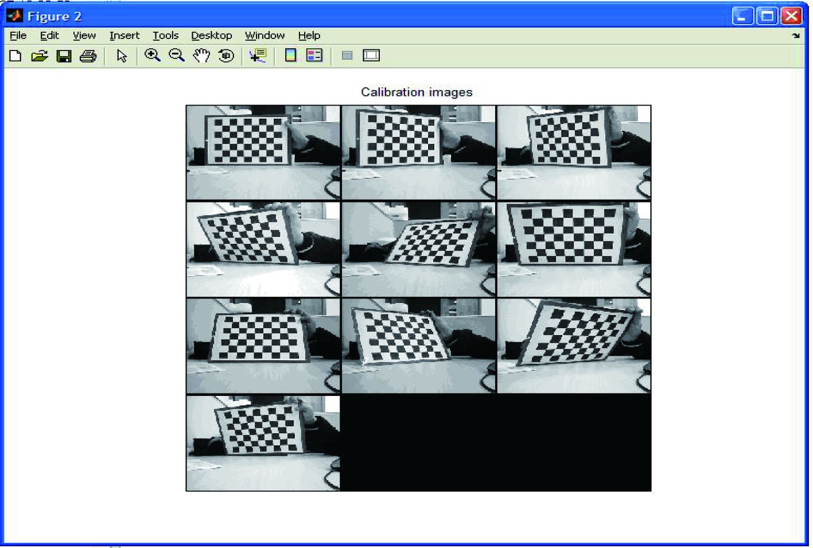Hide plot tools using the toolbar icon

[x=347, y=56]
